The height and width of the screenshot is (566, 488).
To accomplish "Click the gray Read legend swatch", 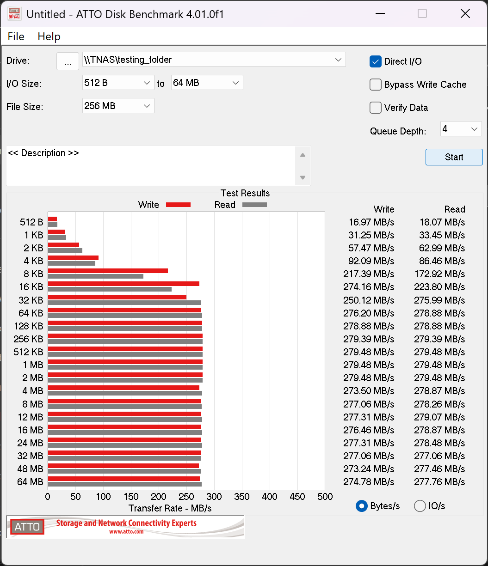I will point(254,205).
